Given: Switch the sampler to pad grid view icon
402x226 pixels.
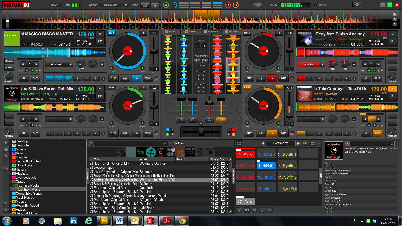Looking at the screenshot, I should pyautogui.click(x=247, y=210).
